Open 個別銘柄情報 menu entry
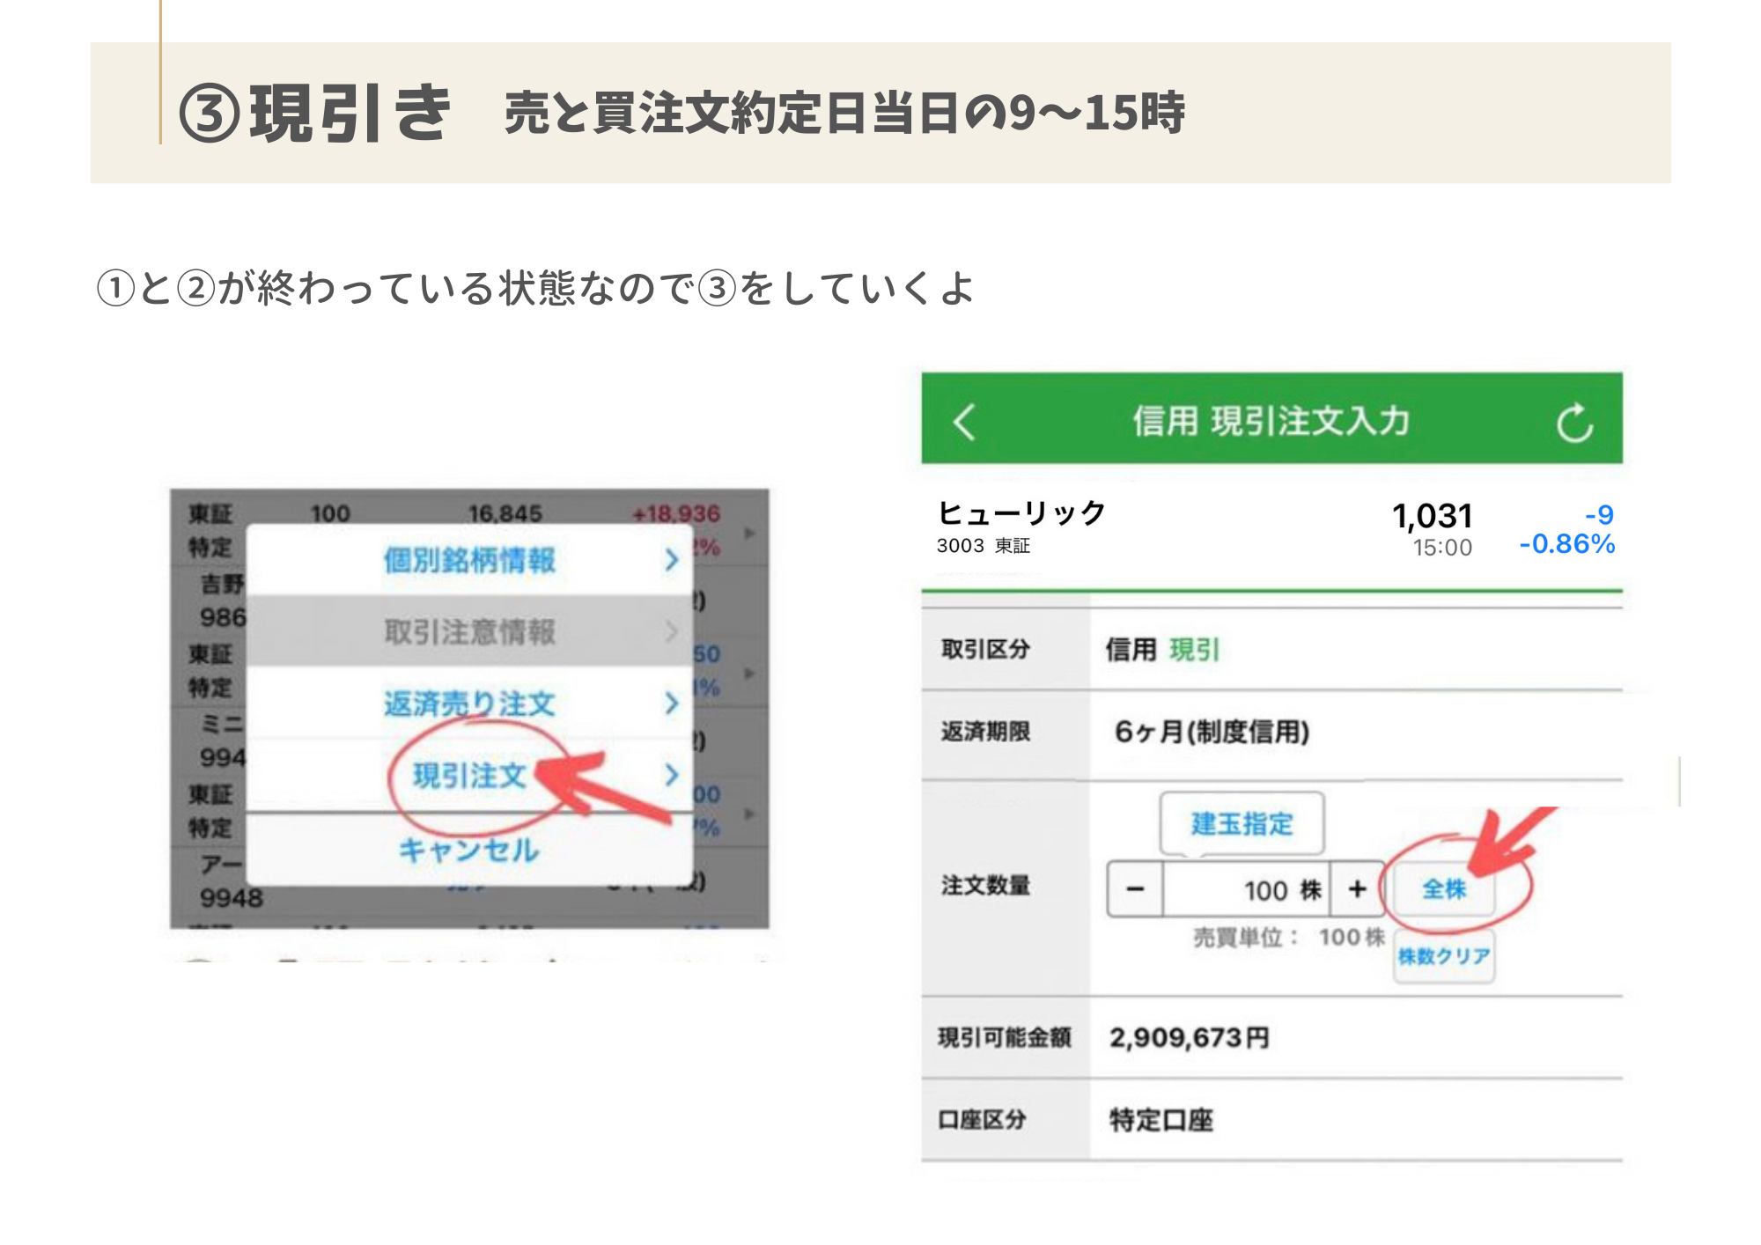Image resolution: width=1761 pixels, height=1245 pixels. click(x=469, y=560)
